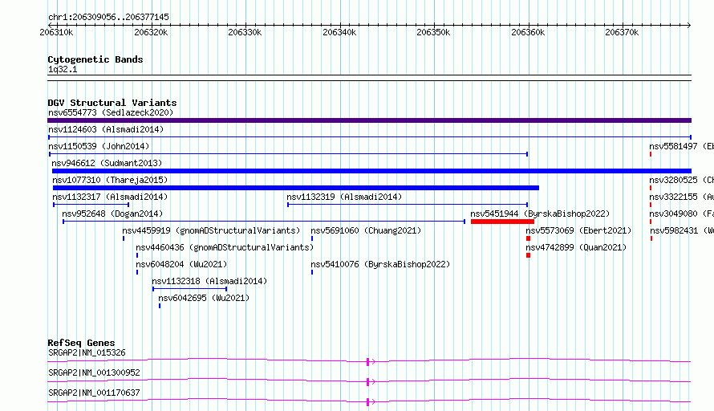The width and height of the screenshot is (714, 411).
Task: Click the 206360k ruler position
Action: point(528,32)
